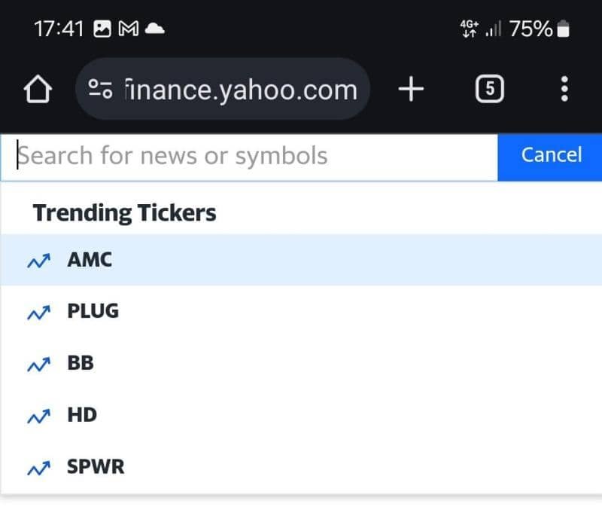
Task: Open the browser three-dot menu
Action: [x=564, y=90]
